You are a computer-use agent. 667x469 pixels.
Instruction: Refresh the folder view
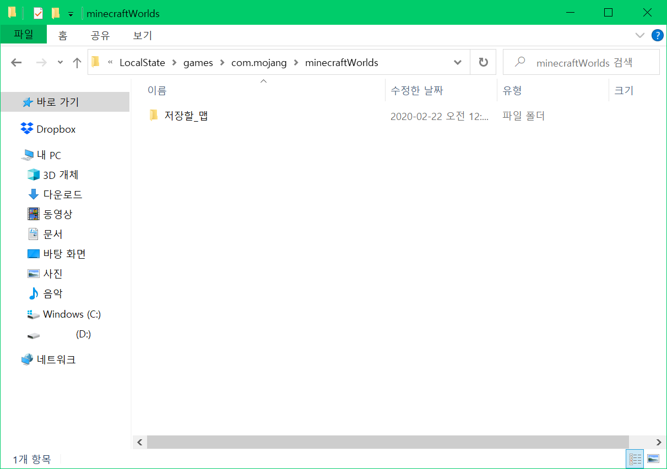tap(483, 63)
